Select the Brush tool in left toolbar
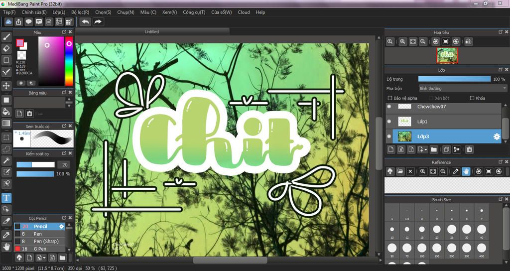 [x=6, y=37]
